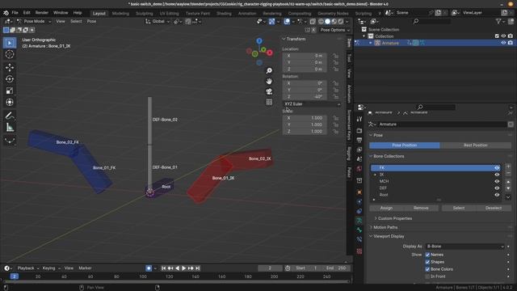
Task: Hide the DEF bone collection
Action: [497, 188]
